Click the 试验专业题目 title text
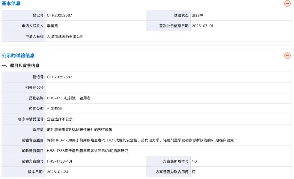 tap(140, 140)
